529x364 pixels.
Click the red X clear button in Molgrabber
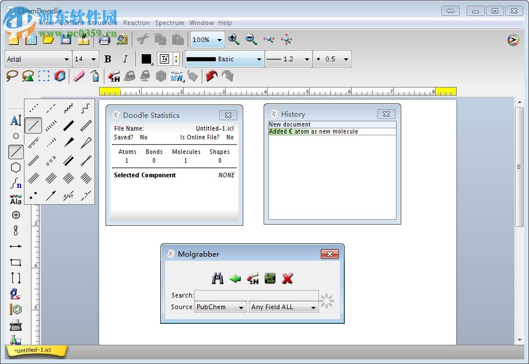click(x=287, y=278)
